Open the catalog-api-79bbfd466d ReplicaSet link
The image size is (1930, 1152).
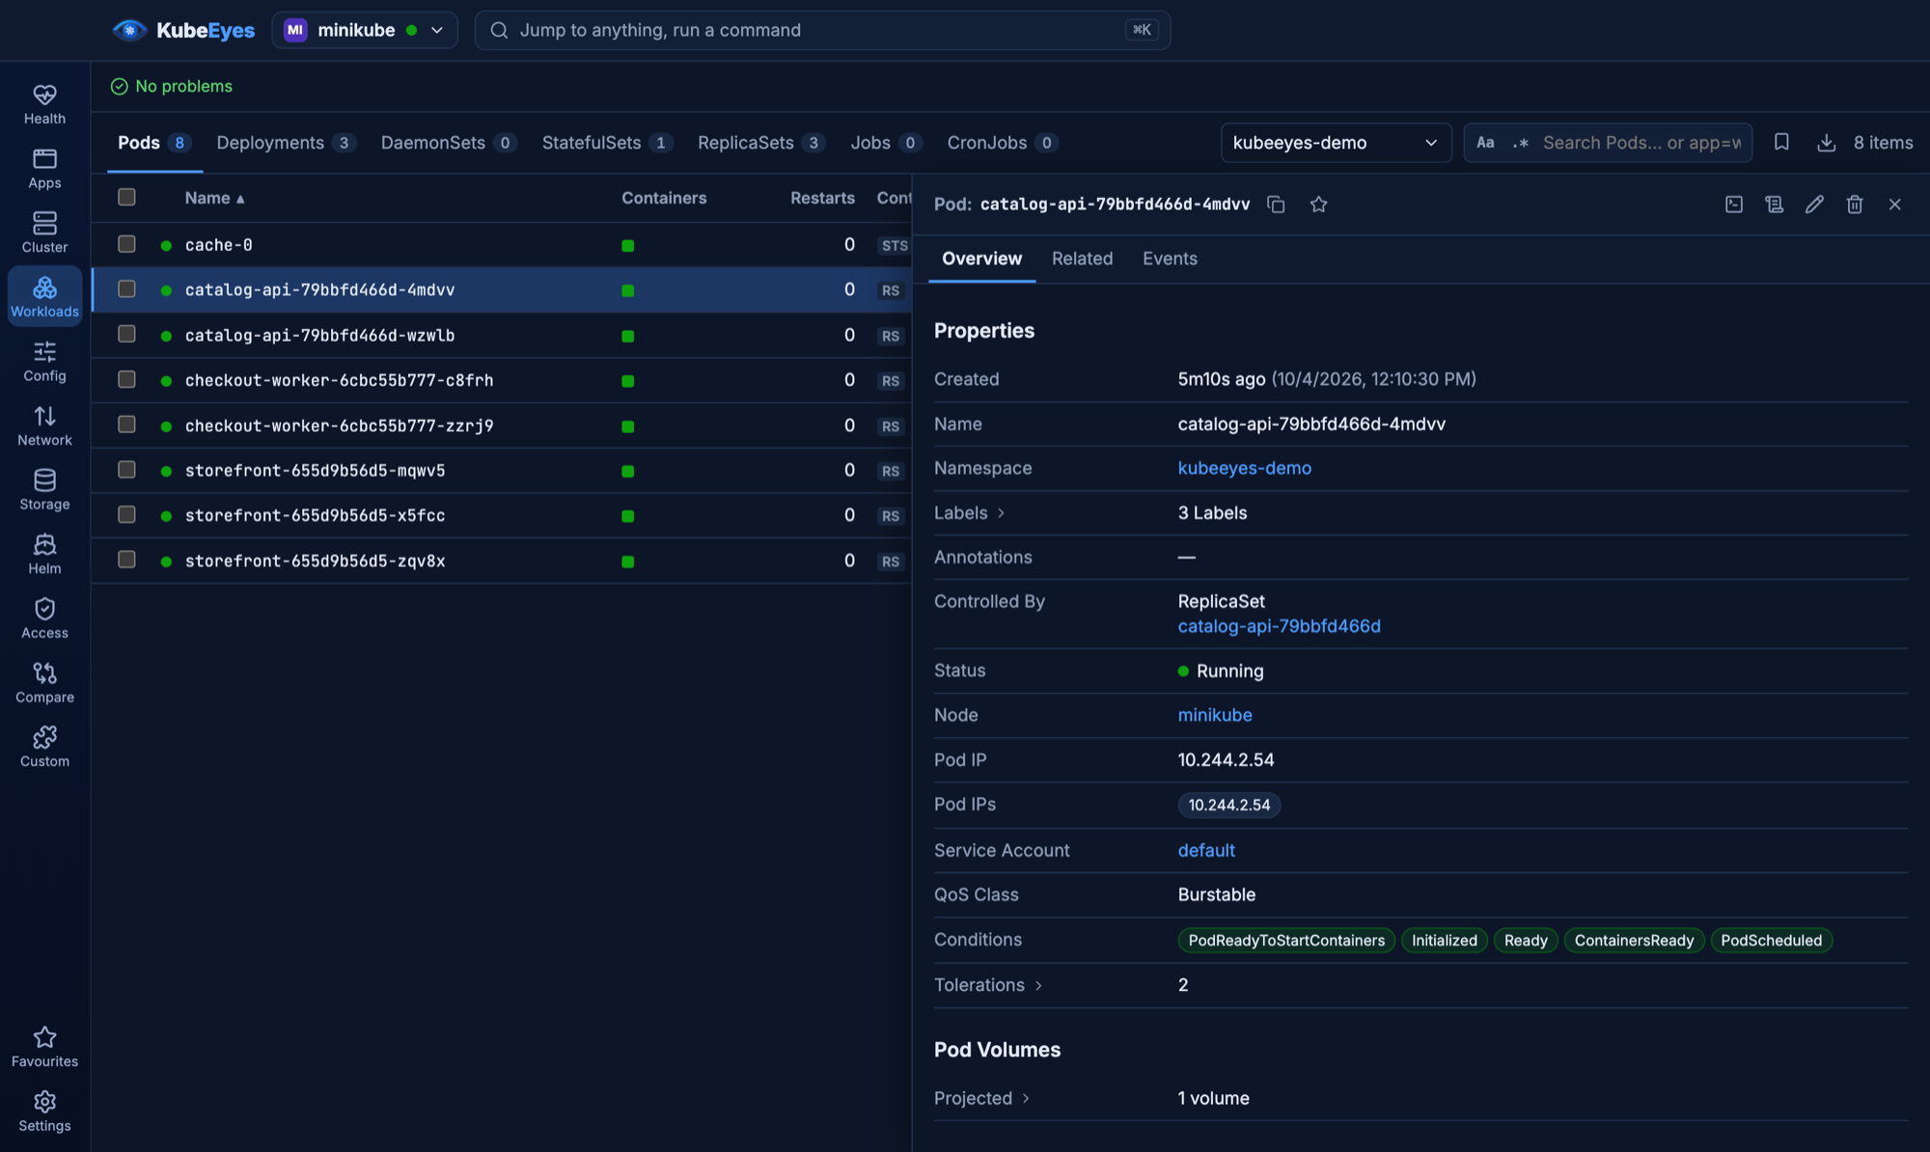pyautogui.click(x=1279, y=626)
